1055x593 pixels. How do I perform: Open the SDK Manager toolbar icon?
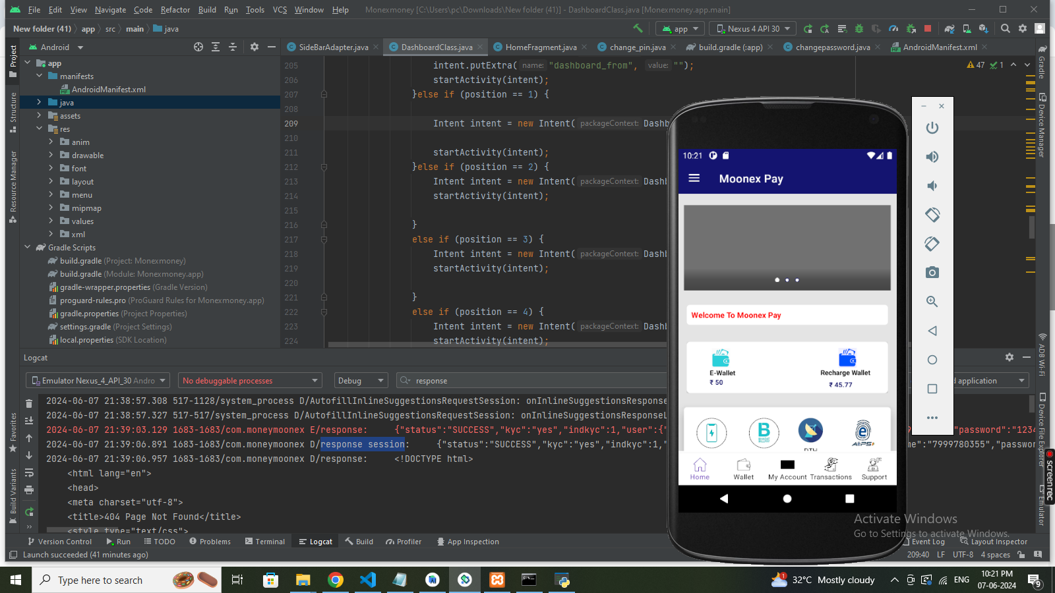coord(983,28)
